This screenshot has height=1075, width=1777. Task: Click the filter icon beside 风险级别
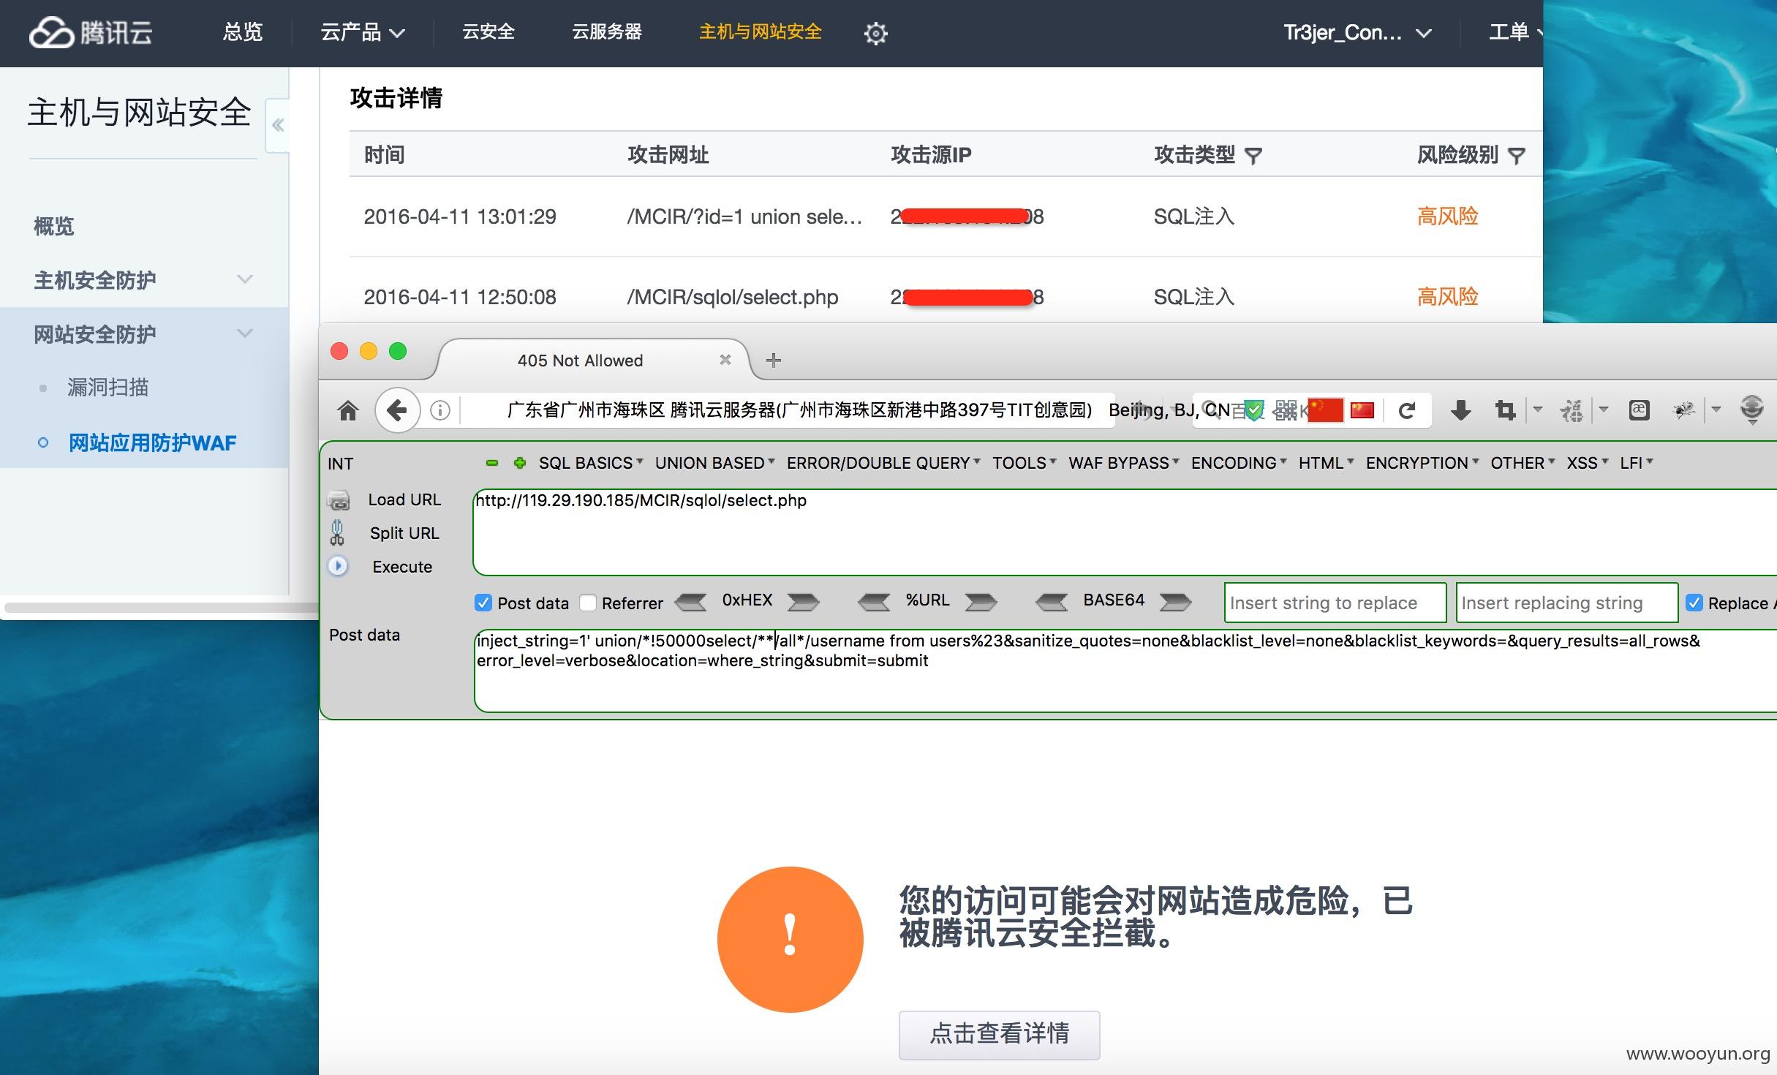tap(1517, 156)
